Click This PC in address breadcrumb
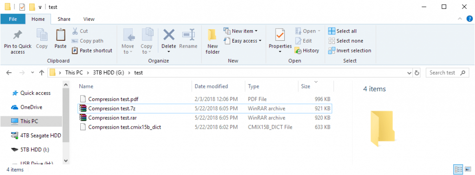Image resolution: width=475 pixels, height=175 pixels. 74,73
